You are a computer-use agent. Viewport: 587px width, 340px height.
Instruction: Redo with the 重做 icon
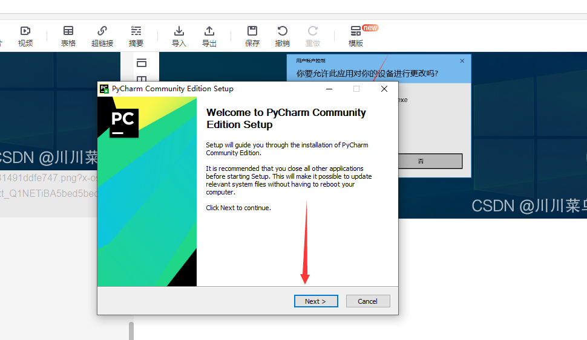313,36
